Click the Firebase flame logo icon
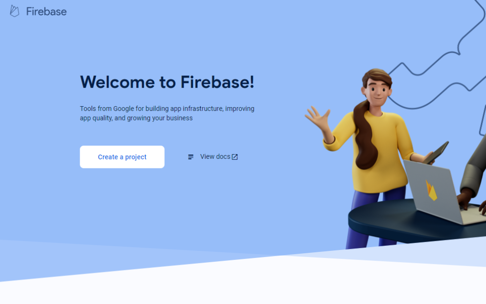The width and height of the screenshot is (486, 304). pyautogui.click(x=14, y=11)
